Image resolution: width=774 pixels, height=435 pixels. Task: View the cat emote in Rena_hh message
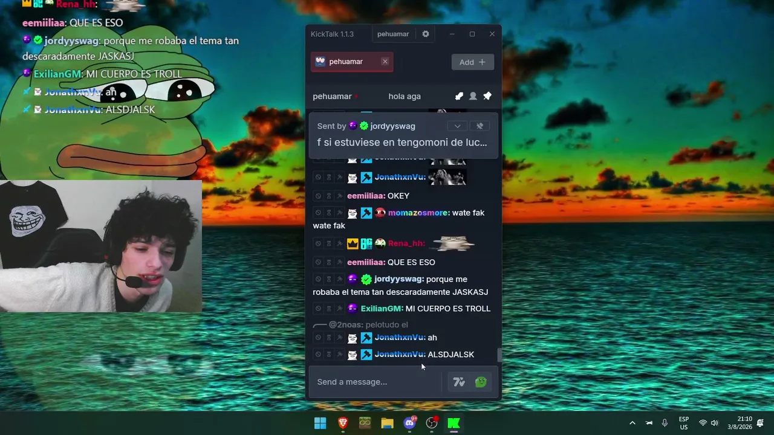click(451, 243)
